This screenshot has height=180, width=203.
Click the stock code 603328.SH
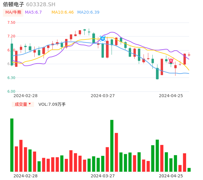[x=41, y=4]
